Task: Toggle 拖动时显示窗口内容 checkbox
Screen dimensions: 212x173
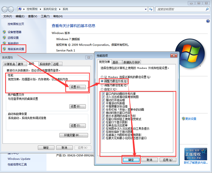Action: (x=103, y=113)
